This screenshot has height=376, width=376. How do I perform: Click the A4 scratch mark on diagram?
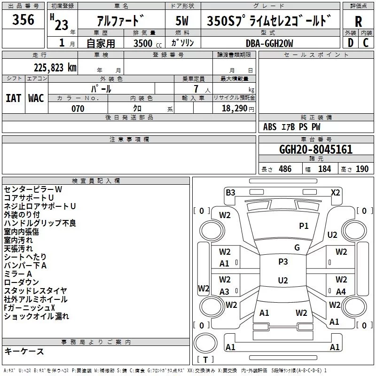click(341, 292)
